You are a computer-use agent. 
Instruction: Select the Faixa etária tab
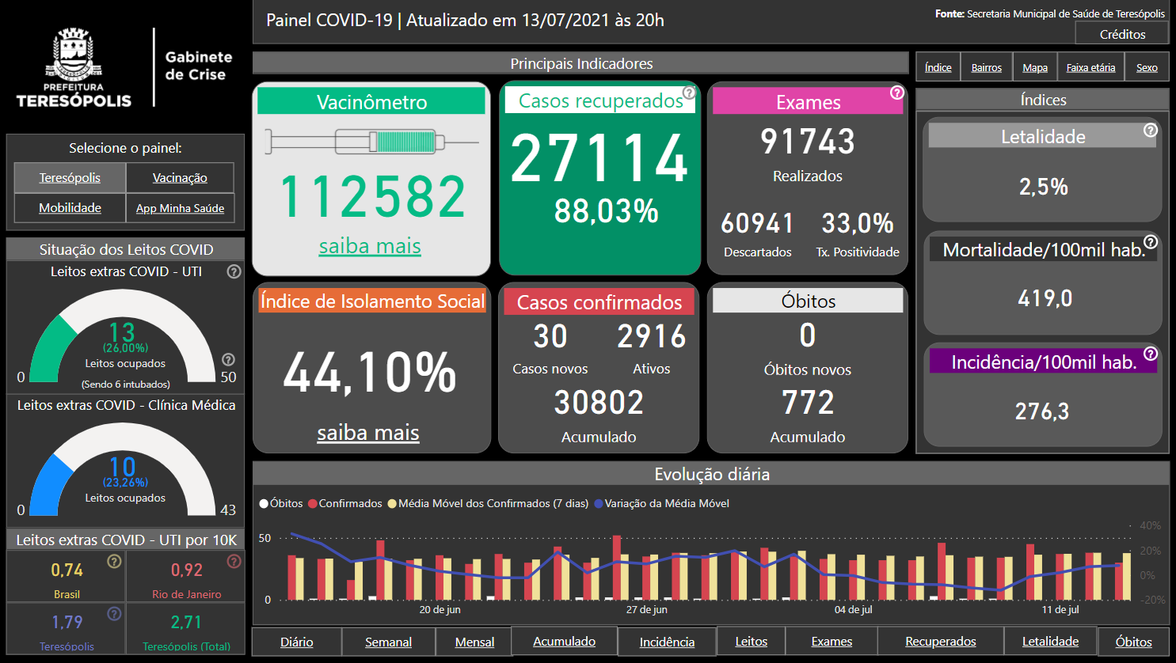tap(1090, 68)
